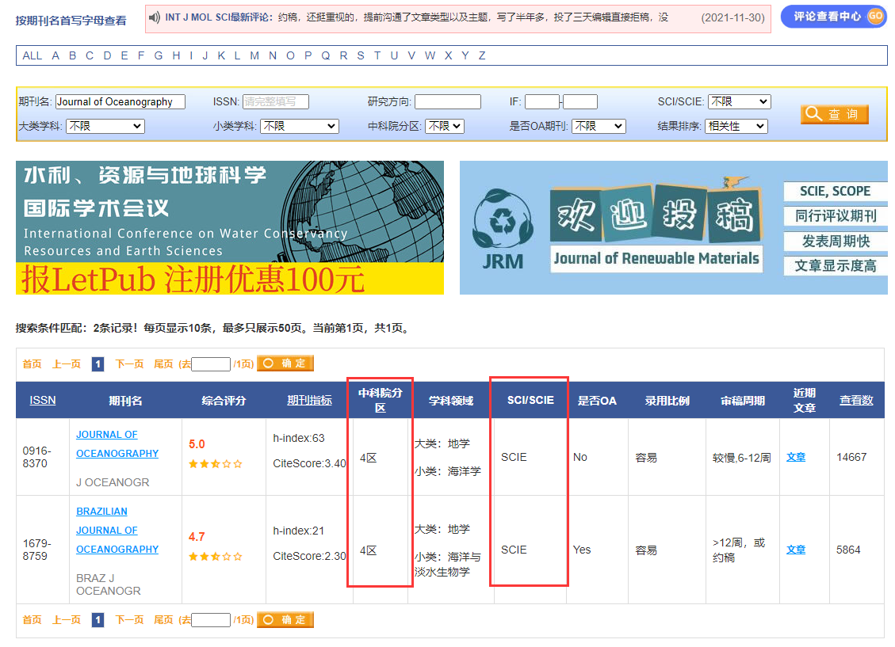Click the speaker icon beside the announcement

[x=155, y=18]
